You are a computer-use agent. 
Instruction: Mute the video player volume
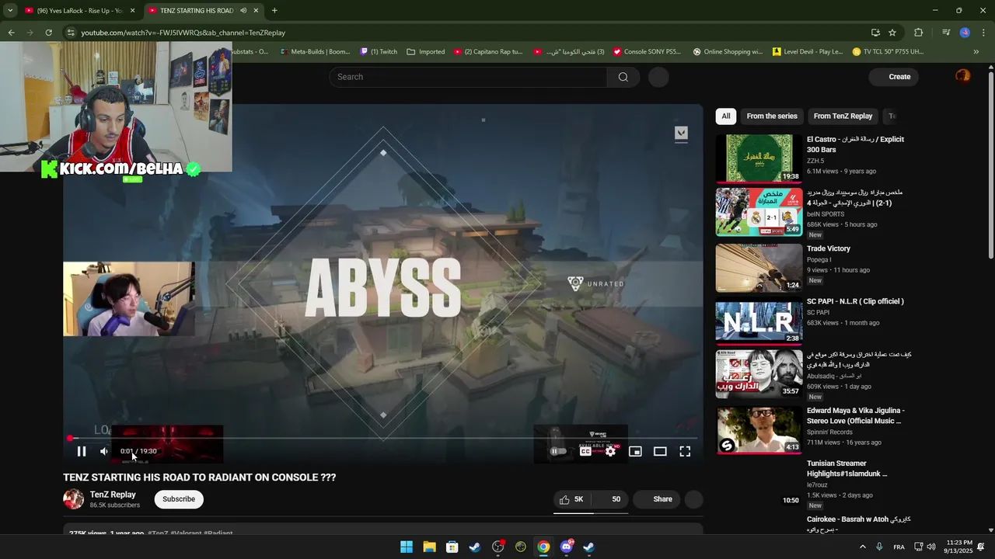(x=104, y=451)
